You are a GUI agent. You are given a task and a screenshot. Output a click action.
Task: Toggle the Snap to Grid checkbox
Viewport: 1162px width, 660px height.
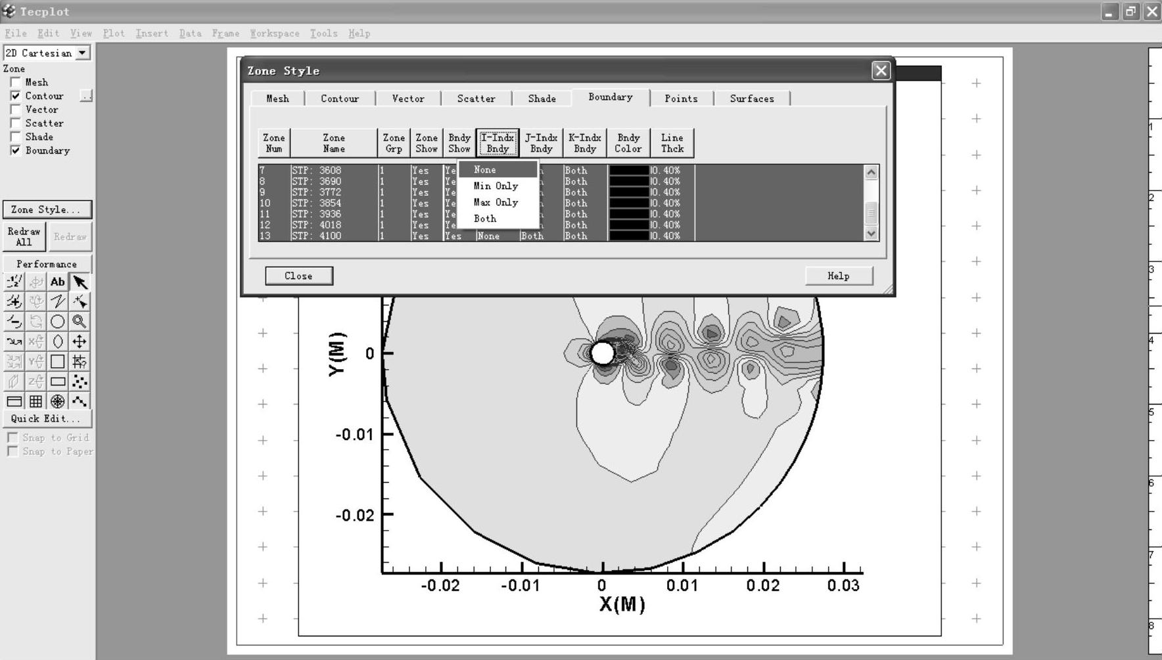(x=12, y=437)
